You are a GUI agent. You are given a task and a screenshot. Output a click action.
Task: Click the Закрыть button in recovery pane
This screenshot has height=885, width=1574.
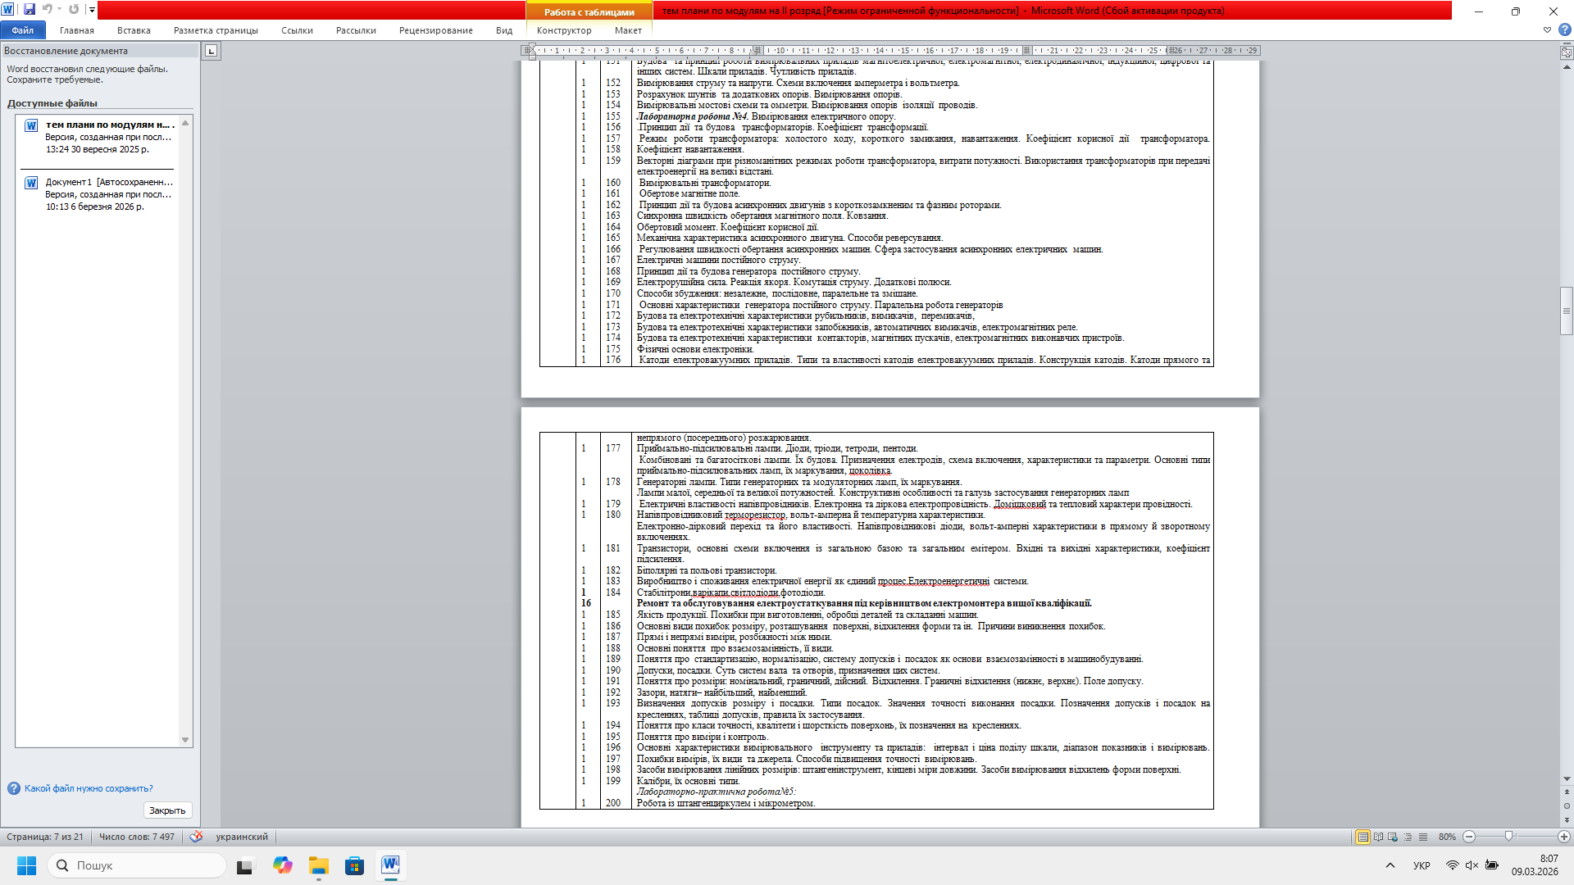point(167,810)
